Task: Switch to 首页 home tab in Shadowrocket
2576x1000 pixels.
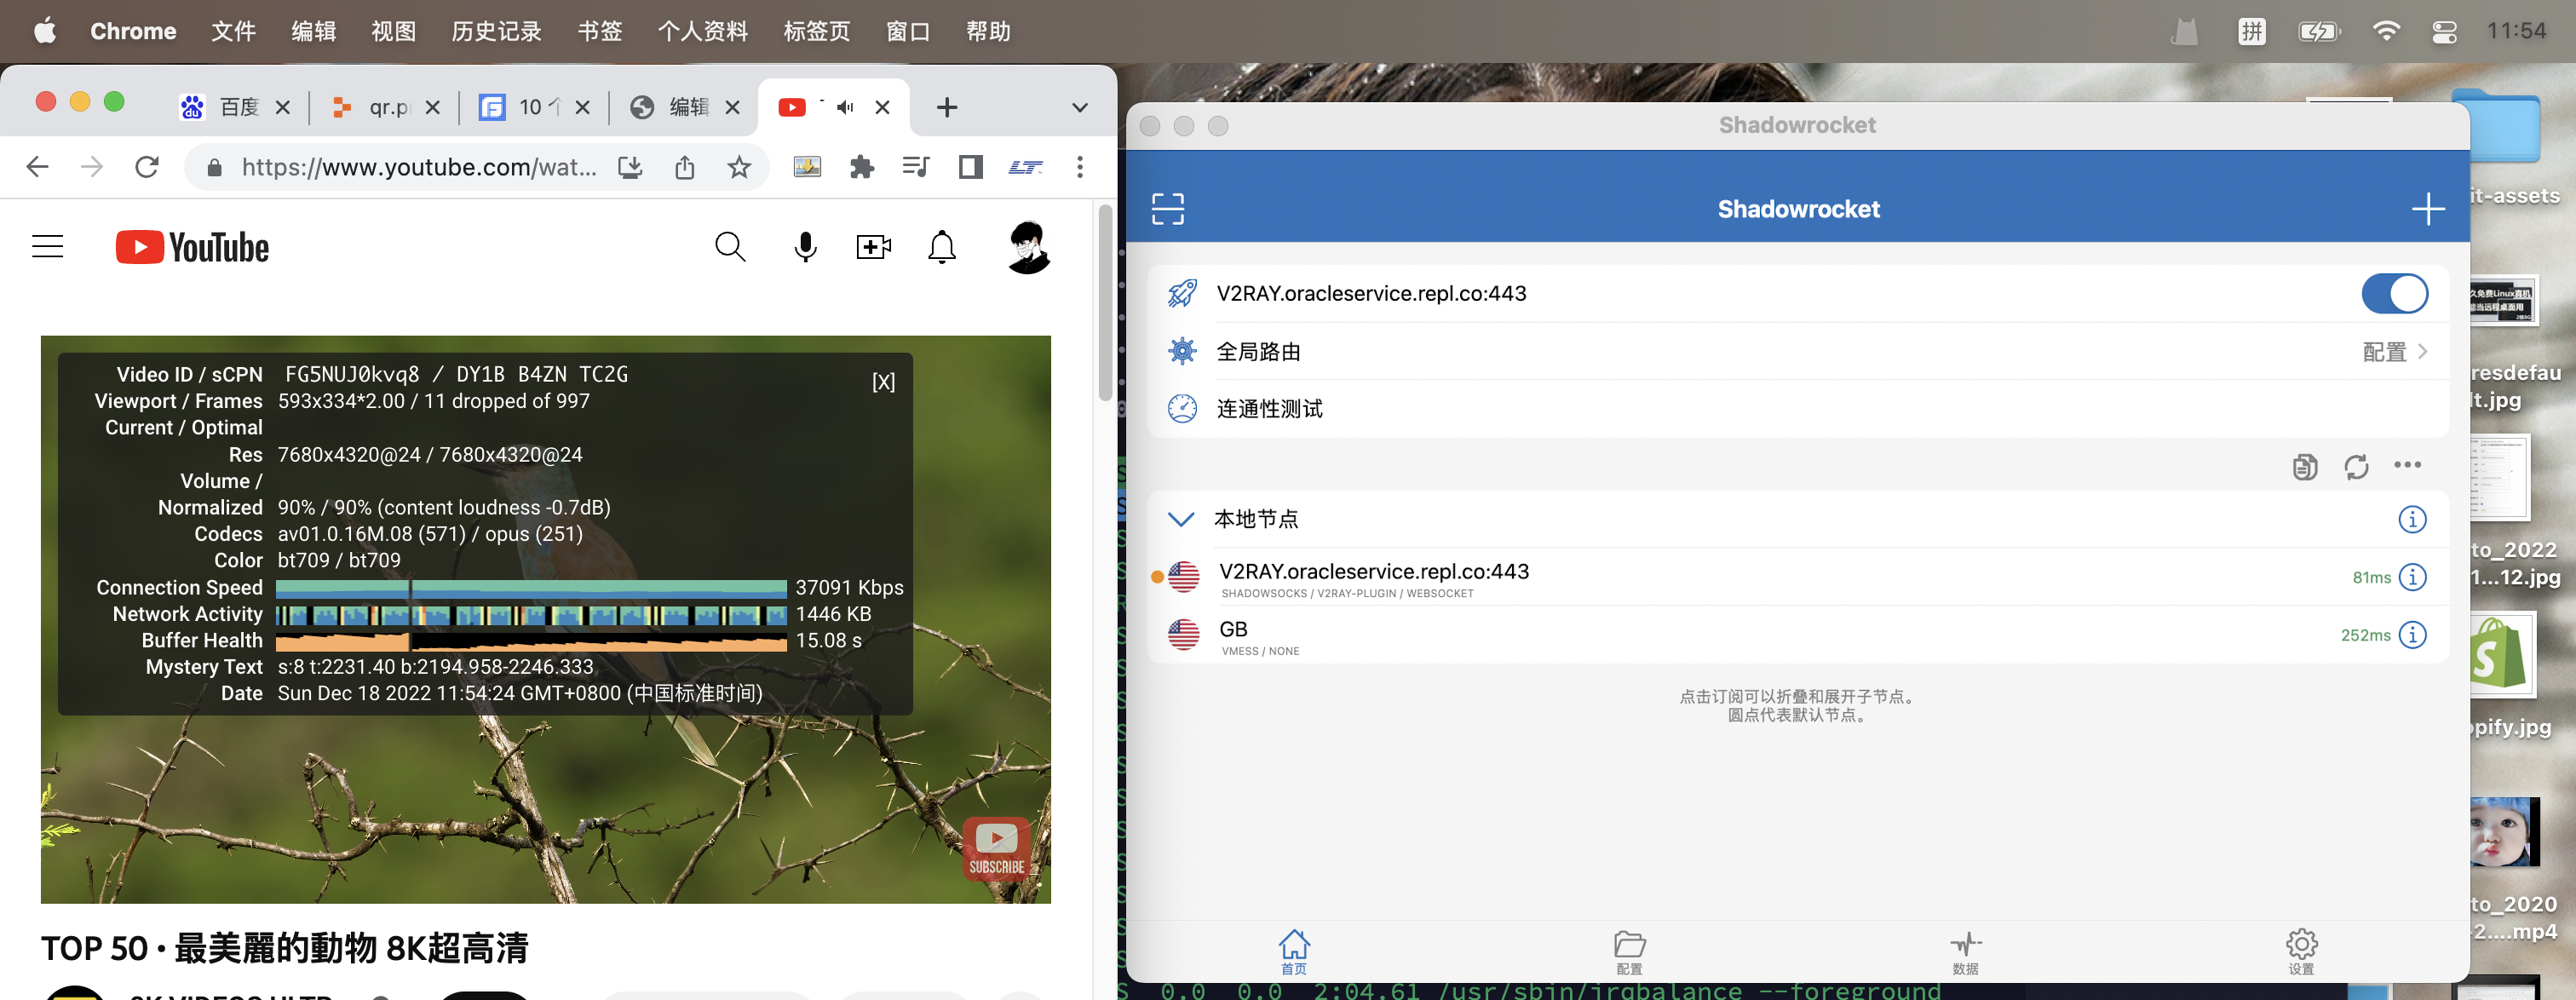Action: (x=1294, y=952)
